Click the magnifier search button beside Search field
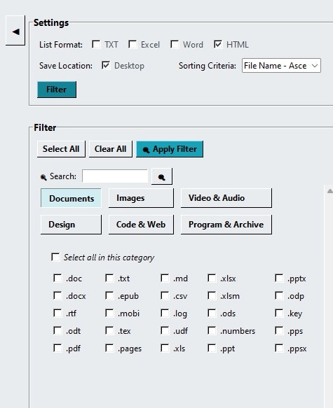Image resolution: width=333 pixels, height=408 pixels. coord(161,176)
